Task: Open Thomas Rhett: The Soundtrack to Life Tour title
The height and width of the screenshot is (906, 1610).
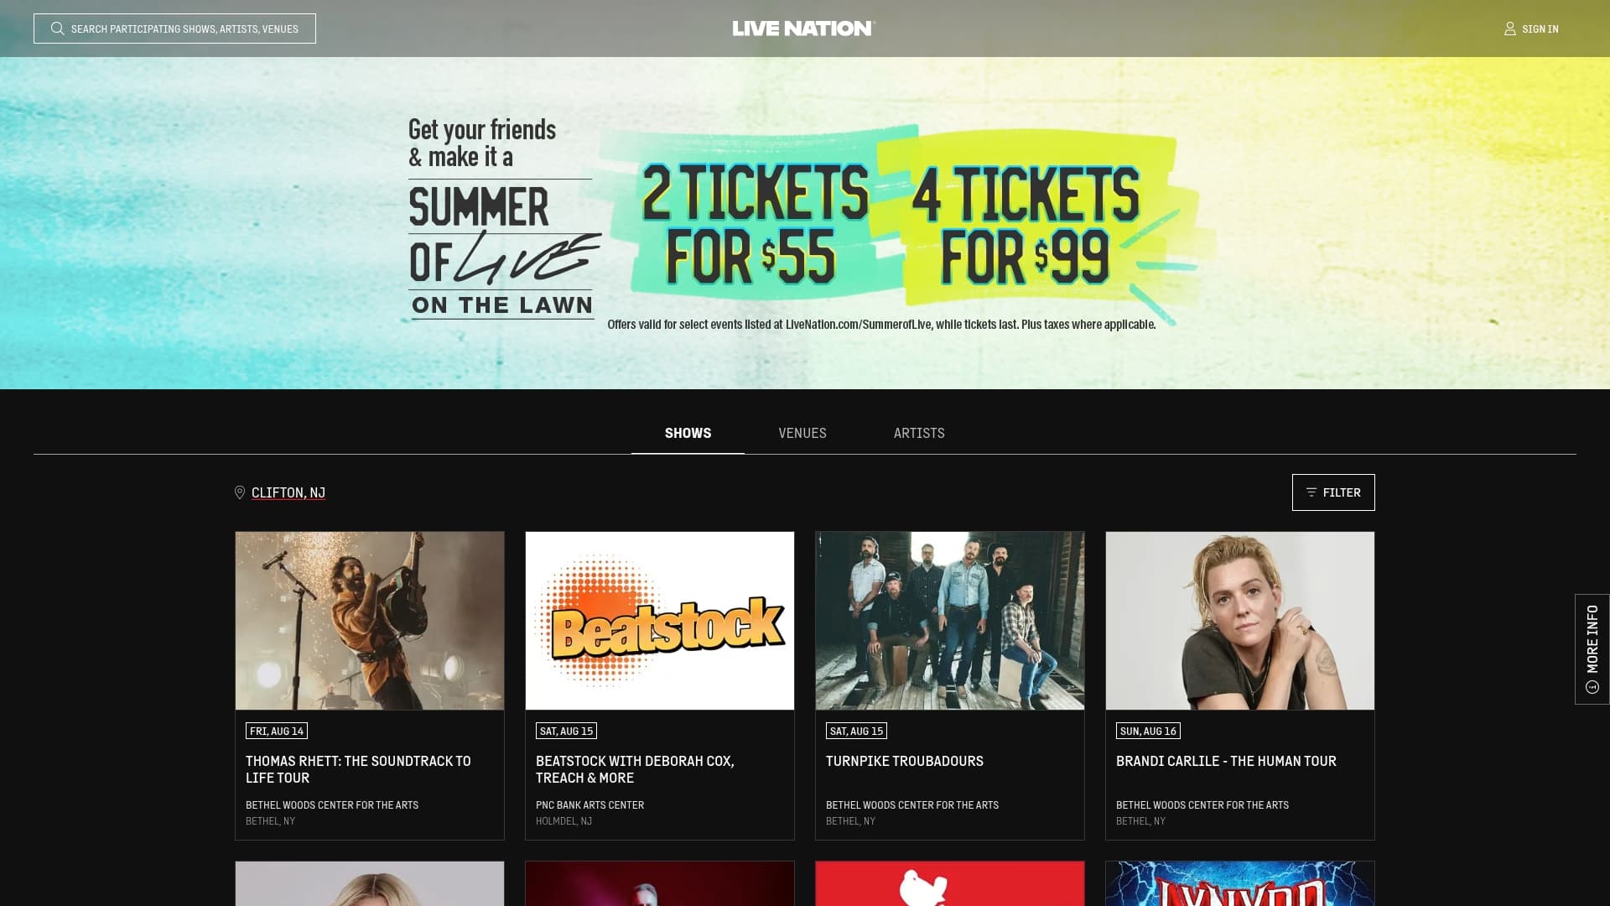Action: click(x=358, y=769)
